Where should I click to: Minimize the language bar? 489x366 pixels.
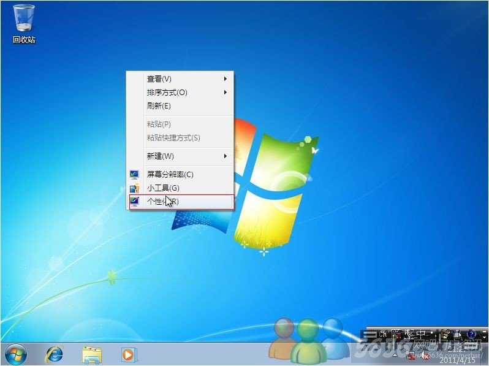coord(485,332)
